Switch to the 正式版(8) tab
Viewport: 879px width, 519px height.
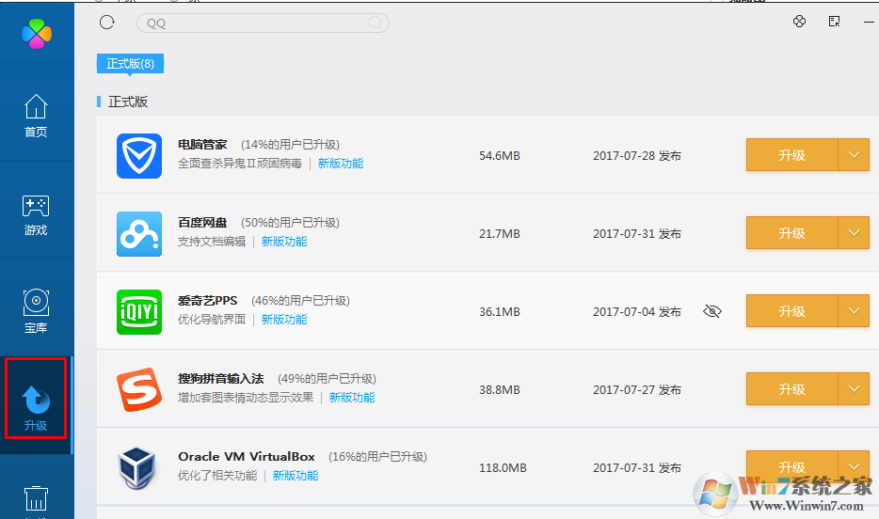click(130, 64)
